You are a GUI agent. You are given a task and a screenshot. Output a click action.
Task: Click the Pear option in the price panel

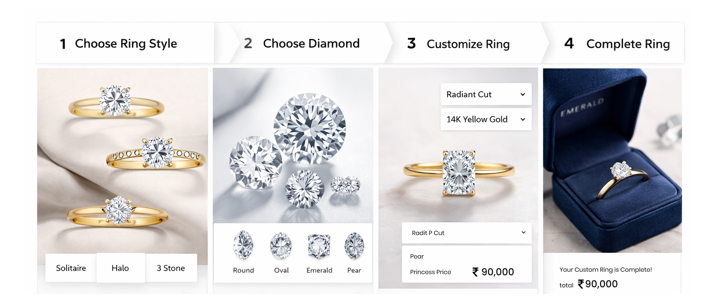(417, 256)
